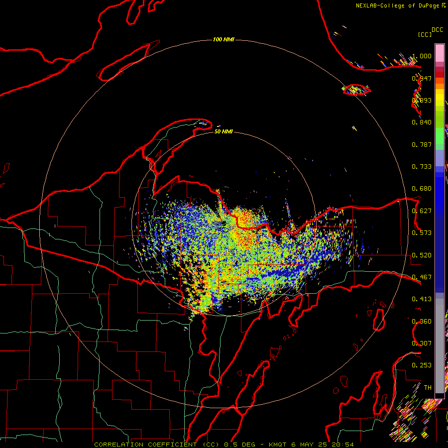Viewport: 448px width, 448px height.
Task: Click the pink color band at top of scale
Action: tap(440, 53)
